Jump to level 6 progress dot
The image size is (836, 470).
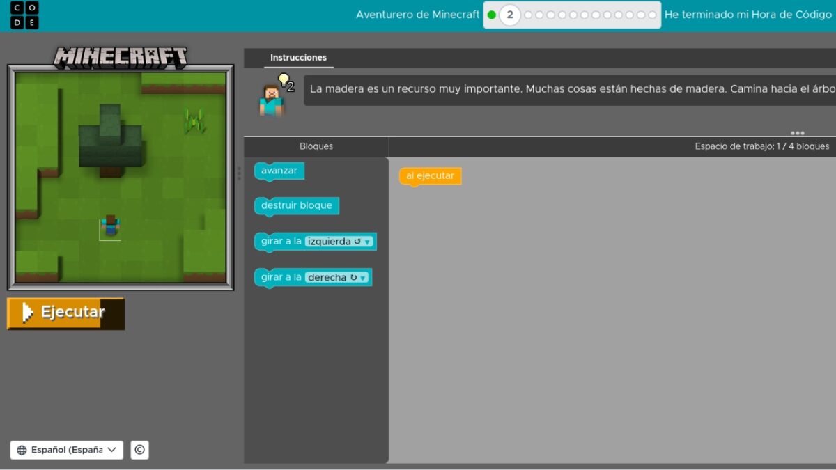(562, 15)
